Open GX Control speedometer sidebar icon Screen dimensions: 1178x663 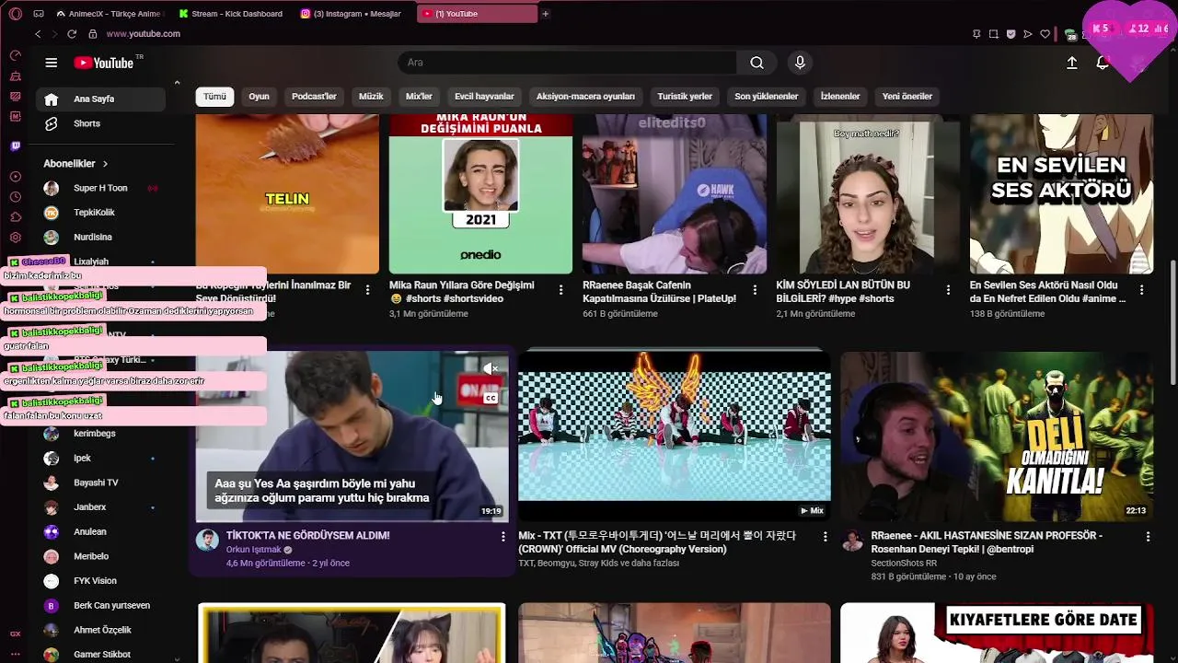pyautogui.click(x=16, y=55)
